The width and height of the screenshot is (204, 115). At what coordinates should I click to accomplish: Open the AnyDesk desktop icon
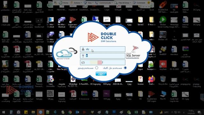pos(163,65)
